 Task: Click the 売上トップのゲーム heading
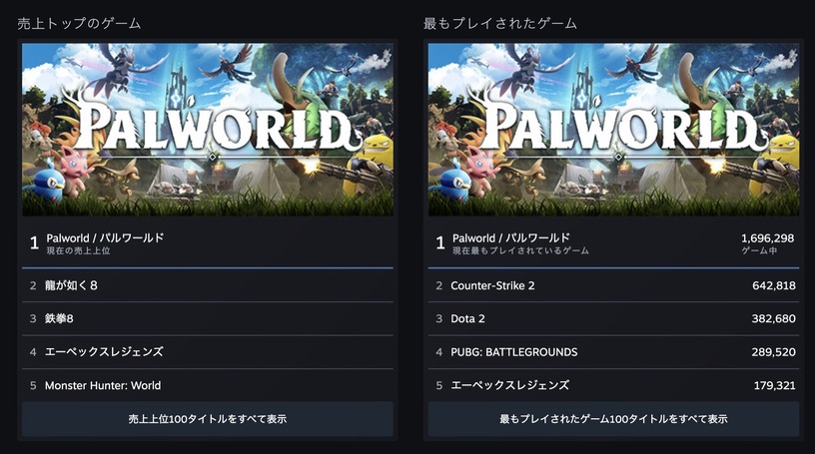pos(79,23)
